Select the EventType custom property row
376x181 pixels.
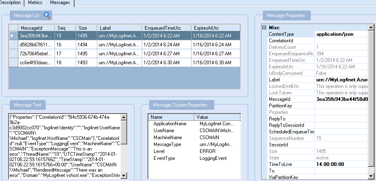pos(194,158)
